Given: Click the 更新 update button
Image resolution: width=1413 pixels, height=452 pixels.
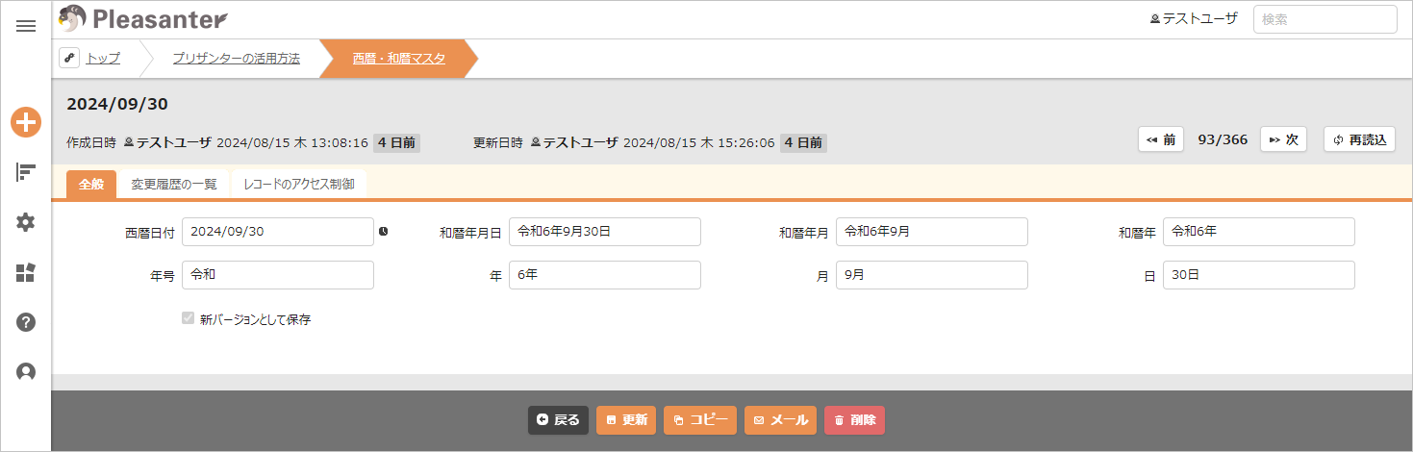Looking at the screenshot, I should (x=626, y=420).
